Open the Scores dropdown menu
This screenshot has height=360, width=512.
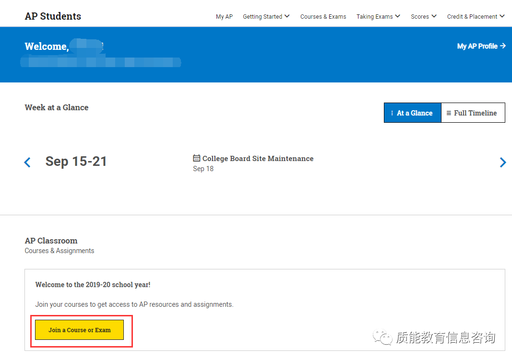(424, 17)
